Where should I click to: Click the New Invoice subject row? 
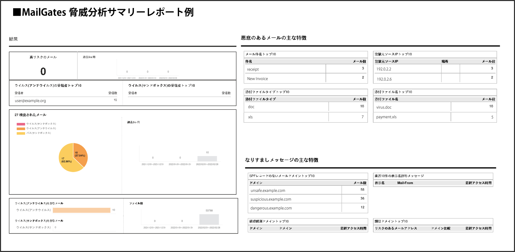(x=306, y=78)
